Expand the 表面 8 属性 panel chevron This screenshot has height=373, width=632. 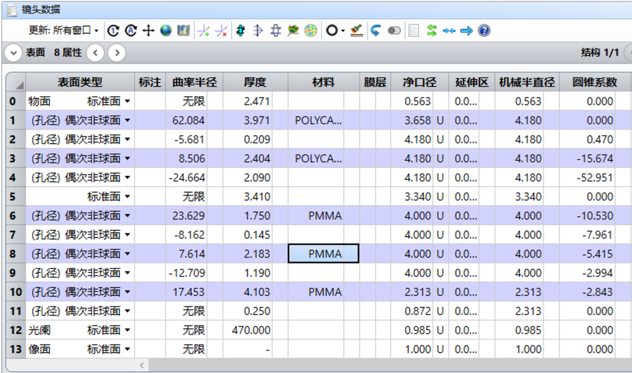(x=13, y=53)
